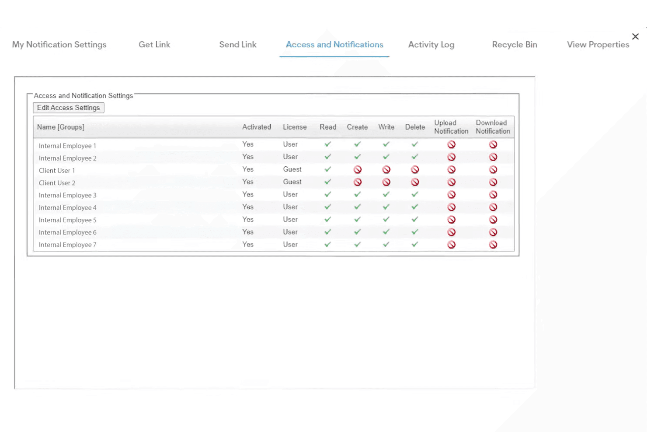Click the Edit Access Settings button
647x432 pixels.
coord(69,108)
